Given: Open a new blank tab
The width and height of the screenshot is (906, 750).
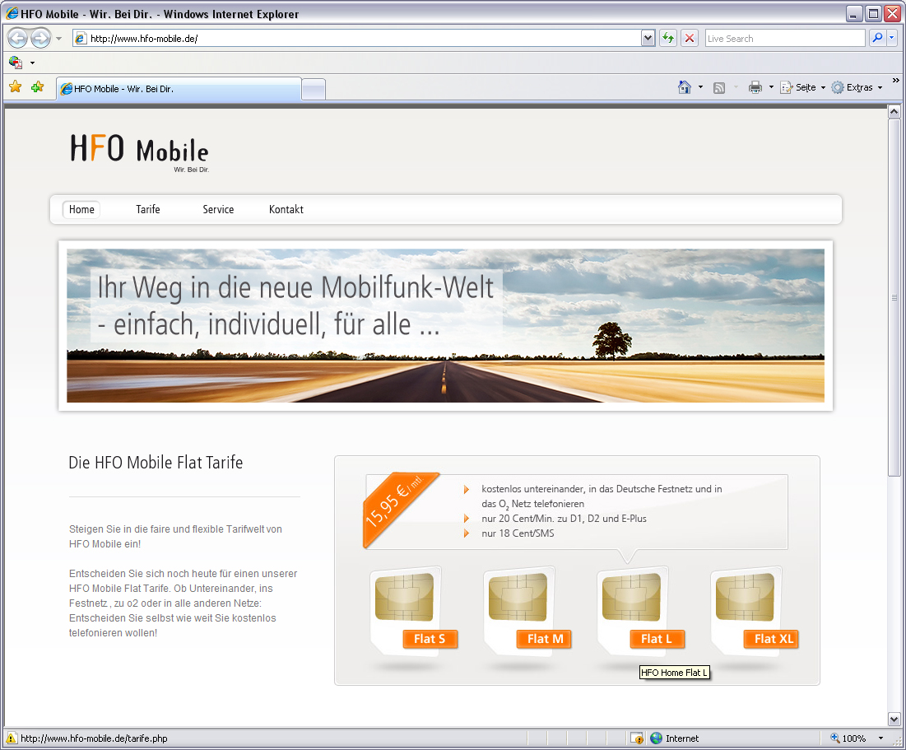Looking at the screenshot, I should [314, 90].
